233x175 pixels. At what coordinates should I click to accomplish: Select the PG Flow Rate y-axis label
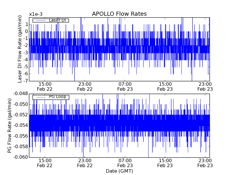10,125
